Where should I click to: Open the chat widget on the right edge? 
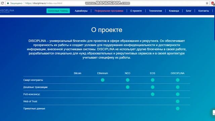(213, 113)
